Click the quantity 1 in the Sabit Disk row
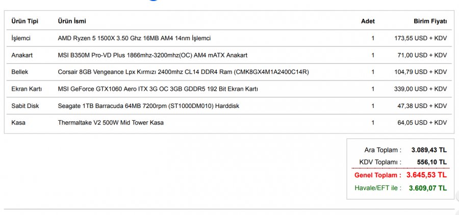The image size is (459, 215). coord(373,106)
